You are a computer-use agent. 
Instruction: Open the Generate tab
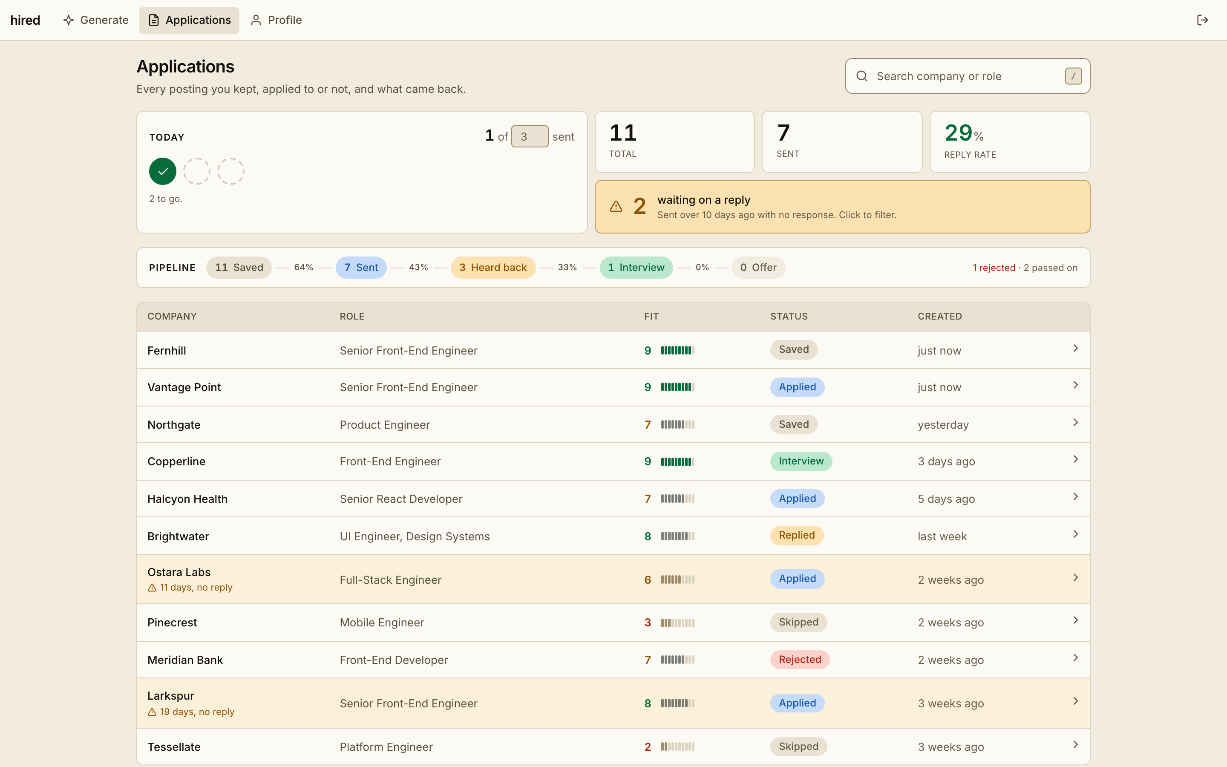(96, 20)
